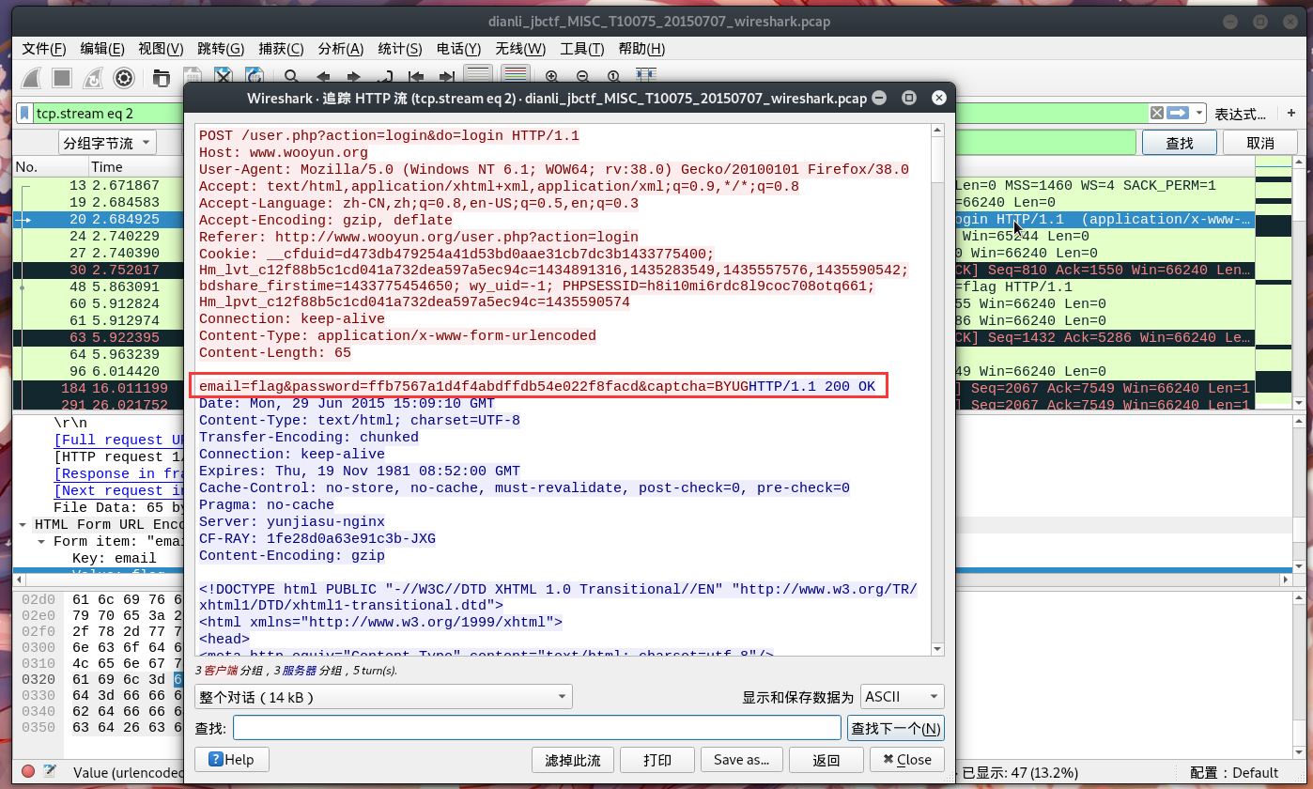
Task: Open the 电话(Y) menu
Action: click(x=459, y=49)
